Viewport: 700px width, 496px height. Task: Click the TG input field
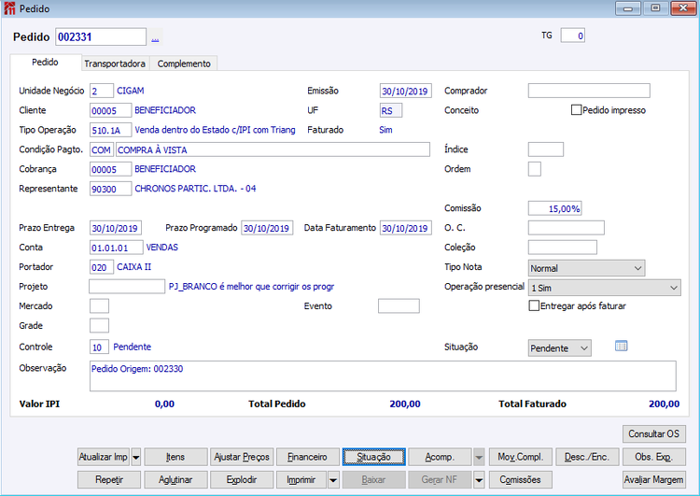(x=573, y=35)
